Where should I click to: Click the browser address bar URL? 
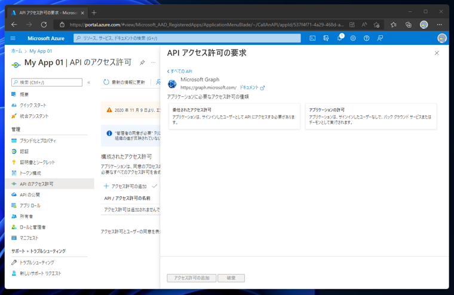(x=207, y=25)
